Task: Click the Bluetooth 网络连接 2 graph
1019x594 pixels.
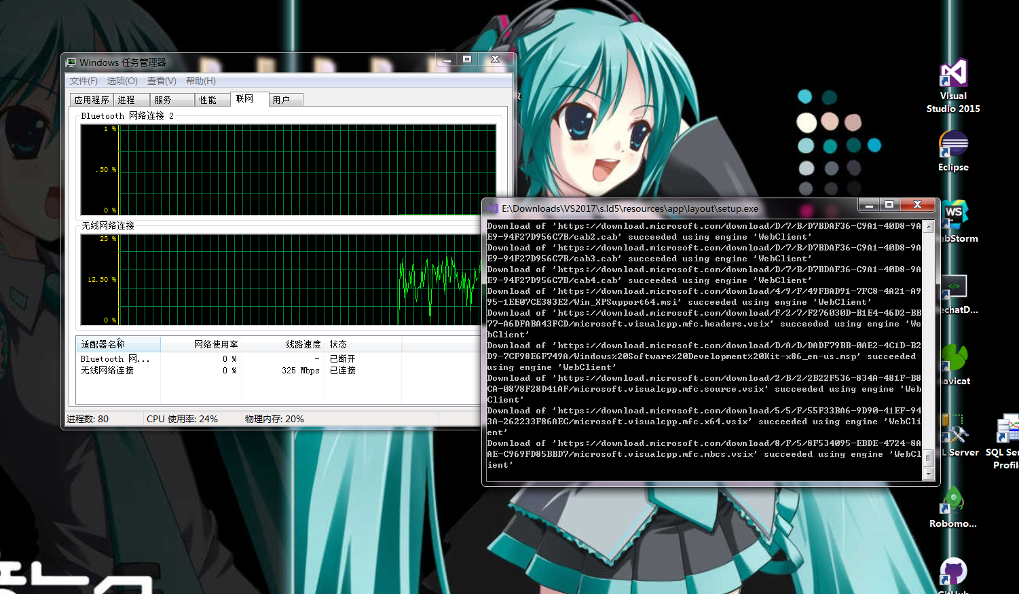Action: (x=288, y=170)
